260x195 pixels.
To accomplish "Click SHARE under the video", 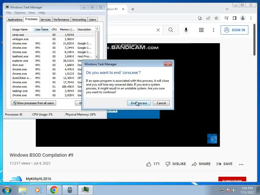I will [x=201, y=164].
